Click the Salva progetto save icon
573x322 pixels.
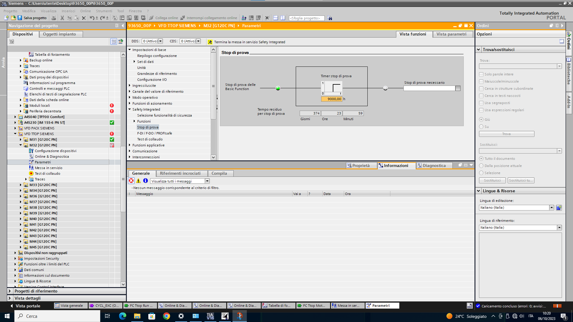click(x=20, y=18)
